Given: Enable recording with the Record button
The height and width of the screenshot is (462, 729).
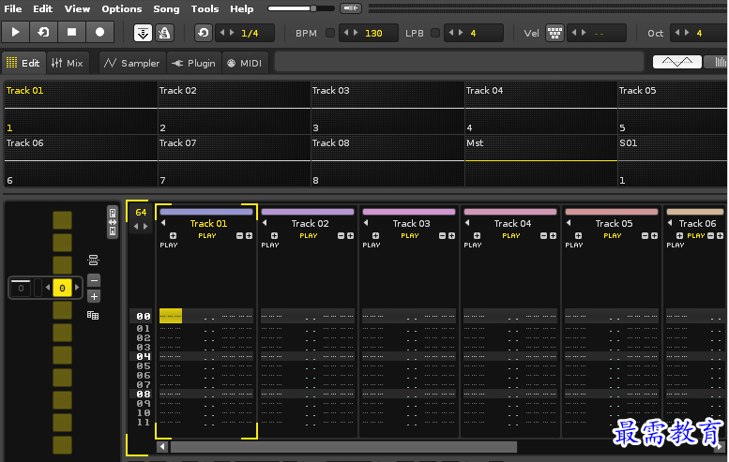Looking at the screenshot, I should click(x=100, y=33).
